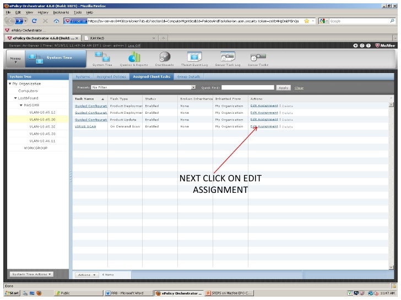Select Computers in the tree
Image resolution: width=401 pixels, height=300 pixels.
coord(28,91)
